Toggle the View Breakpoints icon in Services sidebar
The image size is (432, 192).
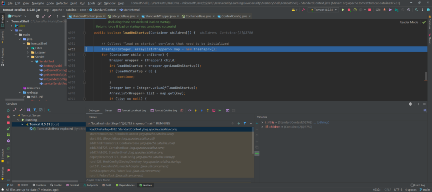[x=8, y=170]
